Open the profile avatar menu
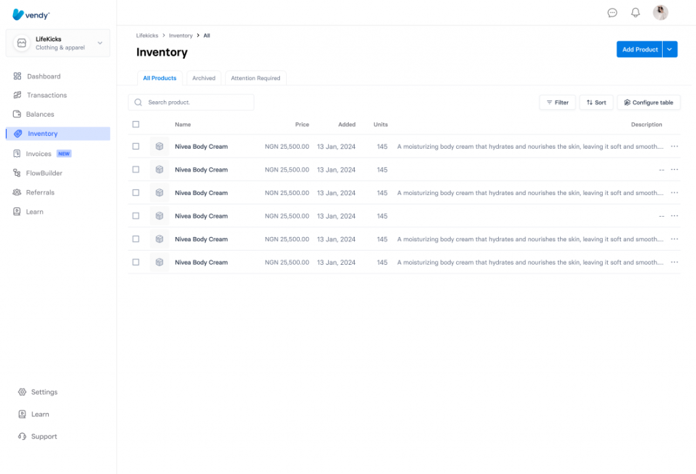 [x=660, y=12]
